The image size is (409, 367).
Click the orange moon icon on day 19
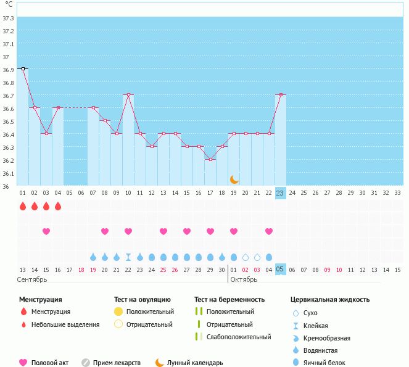coord(234,179)
